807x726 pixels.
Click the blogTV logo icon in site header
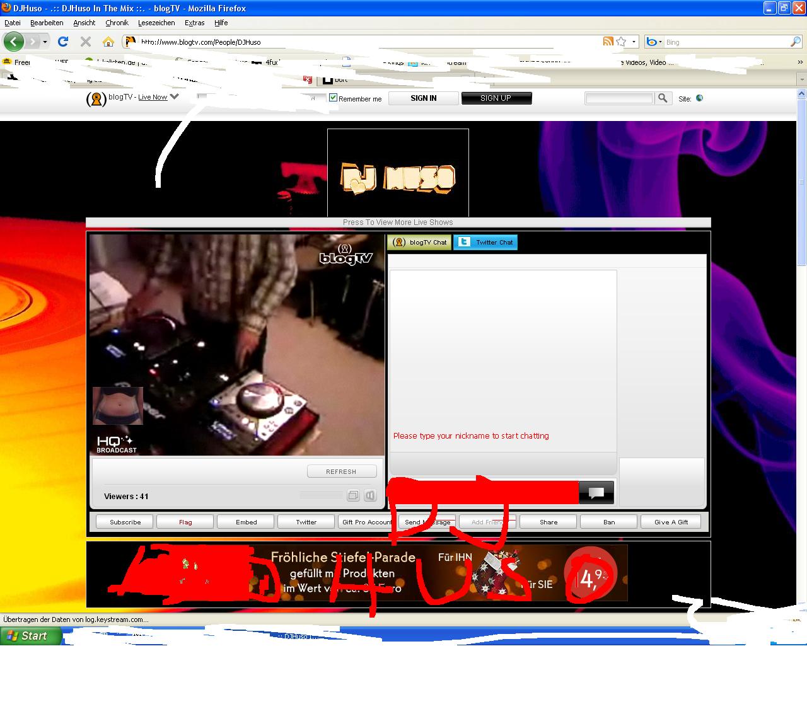(96, 98)
